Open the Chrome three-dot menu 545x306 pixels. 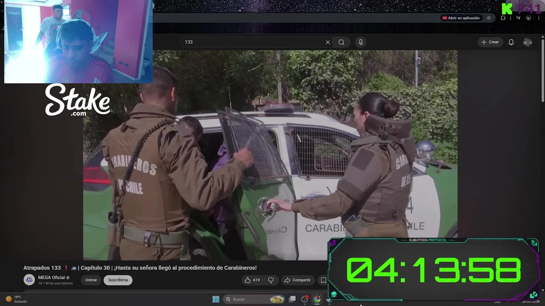coord(539,18)
